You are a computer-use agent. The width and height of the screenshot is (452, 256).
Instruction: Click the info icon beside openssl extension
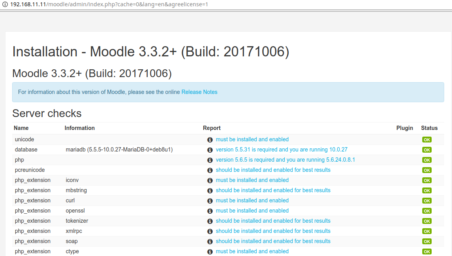210,211
